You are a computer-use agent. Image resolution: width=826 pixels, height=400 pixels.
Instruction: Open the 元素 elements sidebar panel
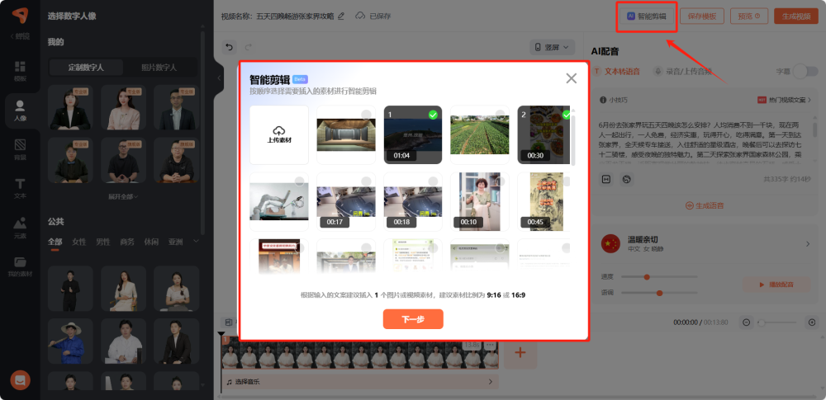tap(20, 228)
